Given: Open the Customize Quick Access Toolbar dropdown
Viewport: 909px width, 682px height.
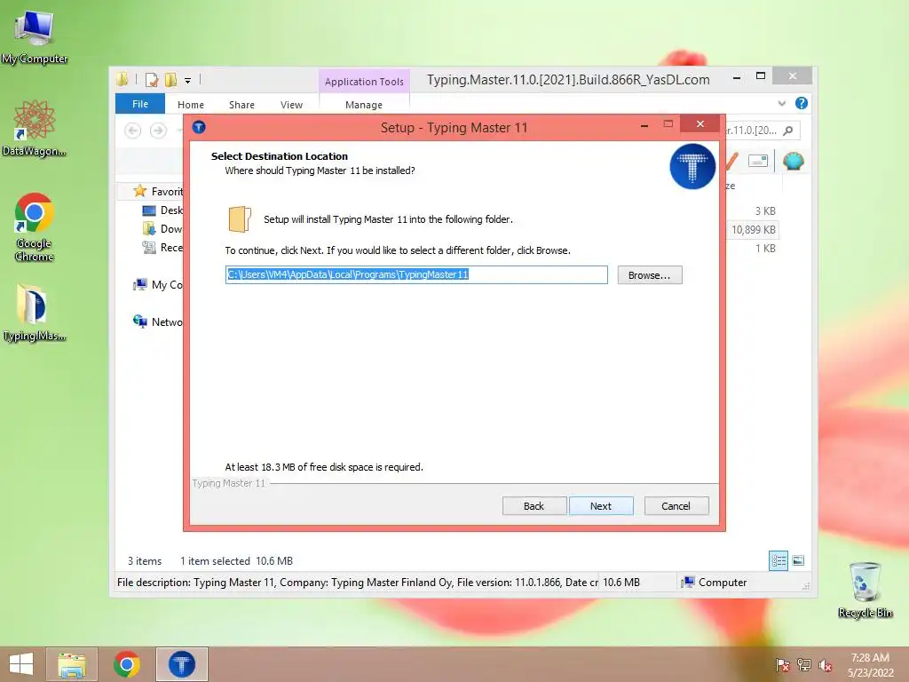Looking at the screenshot, I should (188, 81).
